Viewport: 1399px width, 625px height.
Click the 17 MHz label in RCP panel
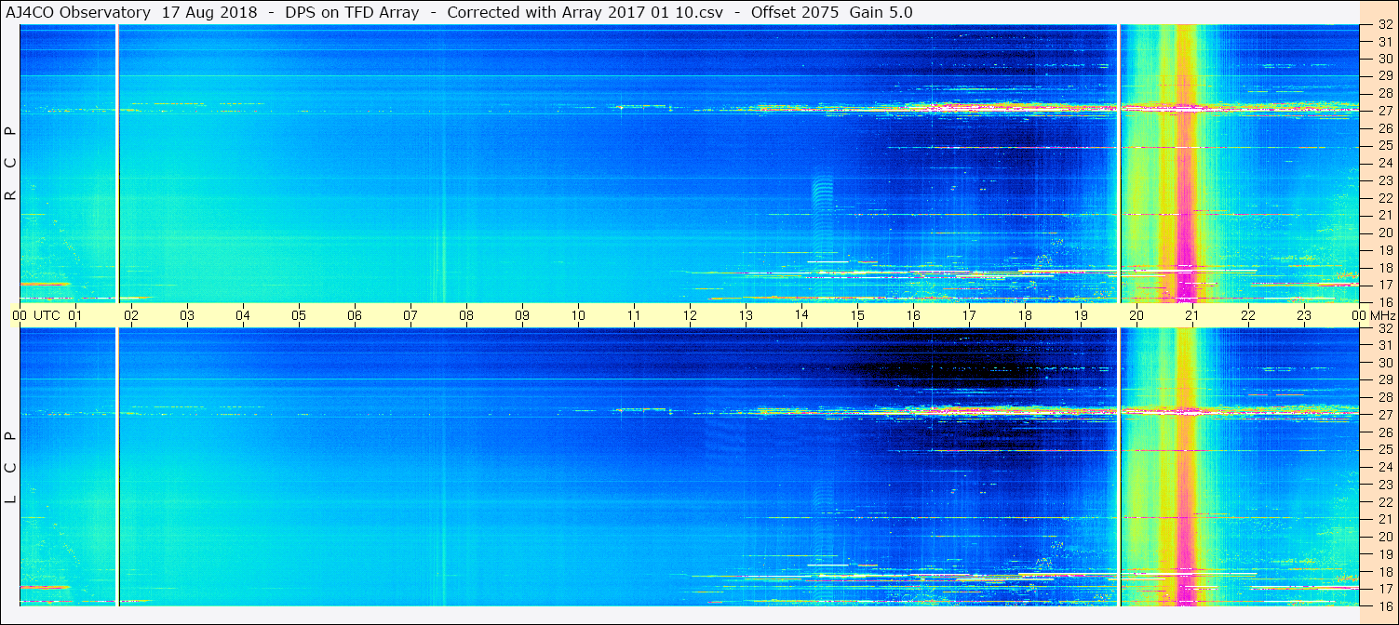[x=1385, y=285]
